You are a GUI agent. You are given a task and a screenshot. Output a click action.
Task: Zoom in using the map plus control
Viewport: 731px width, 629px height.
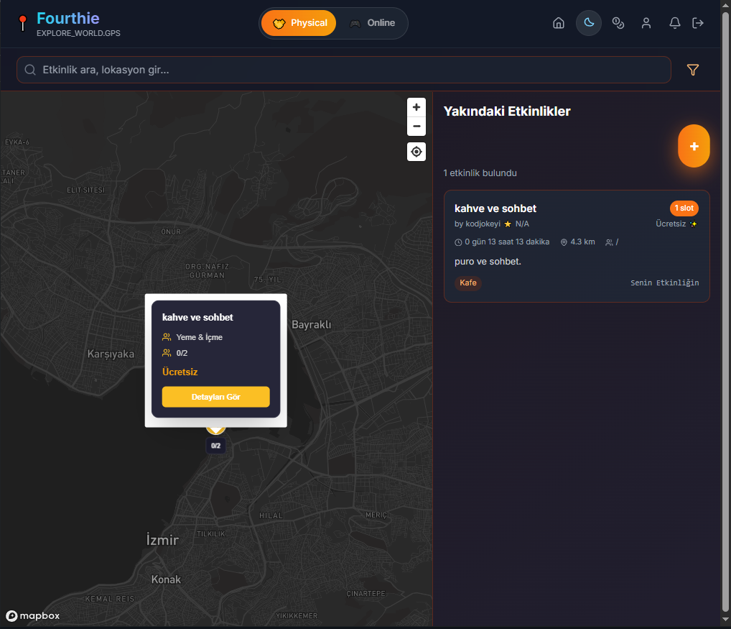coord(416,107)
